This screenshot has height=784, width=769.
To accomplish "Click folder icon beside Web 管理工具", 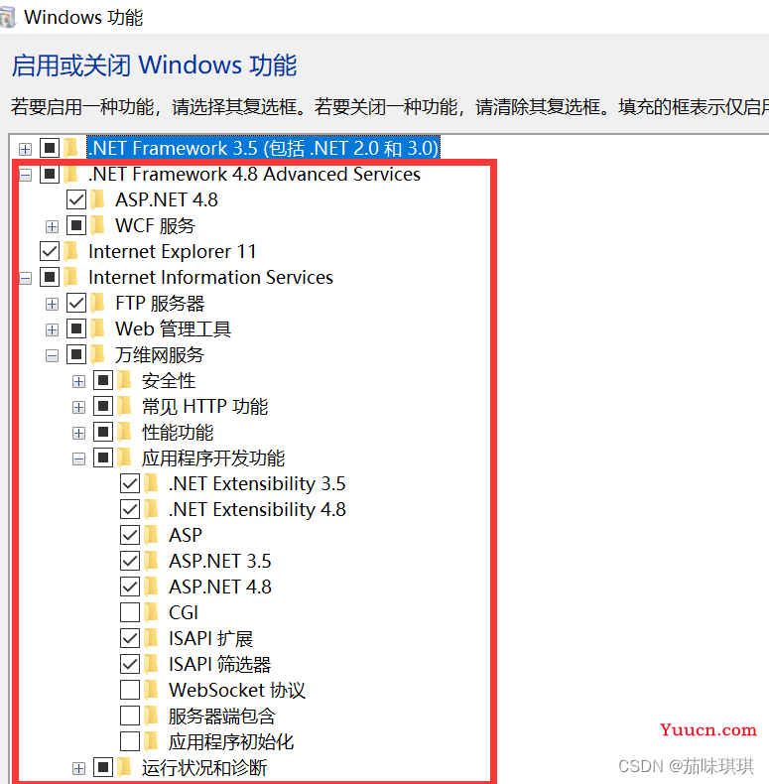I will 98,328.
